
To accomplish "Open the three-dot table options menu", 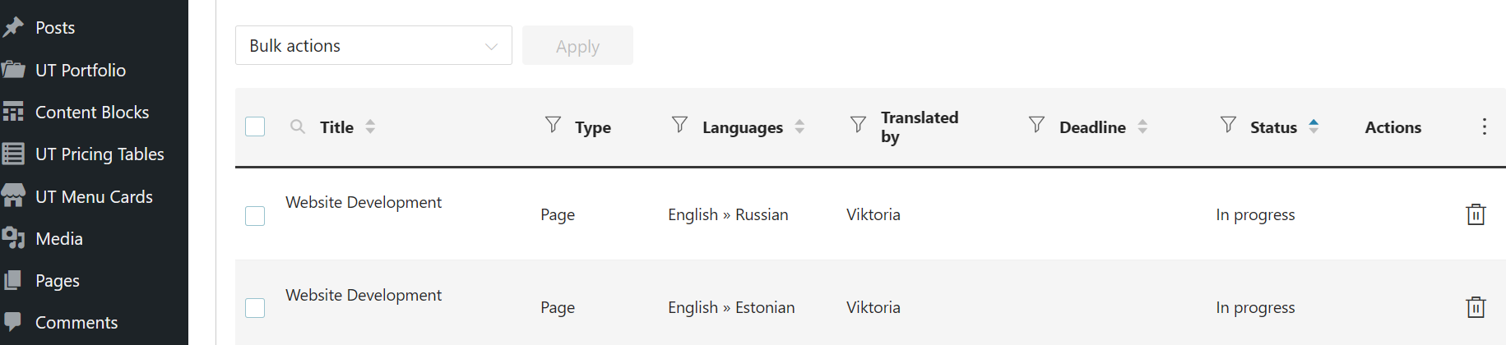I will tap(1484, 126).
